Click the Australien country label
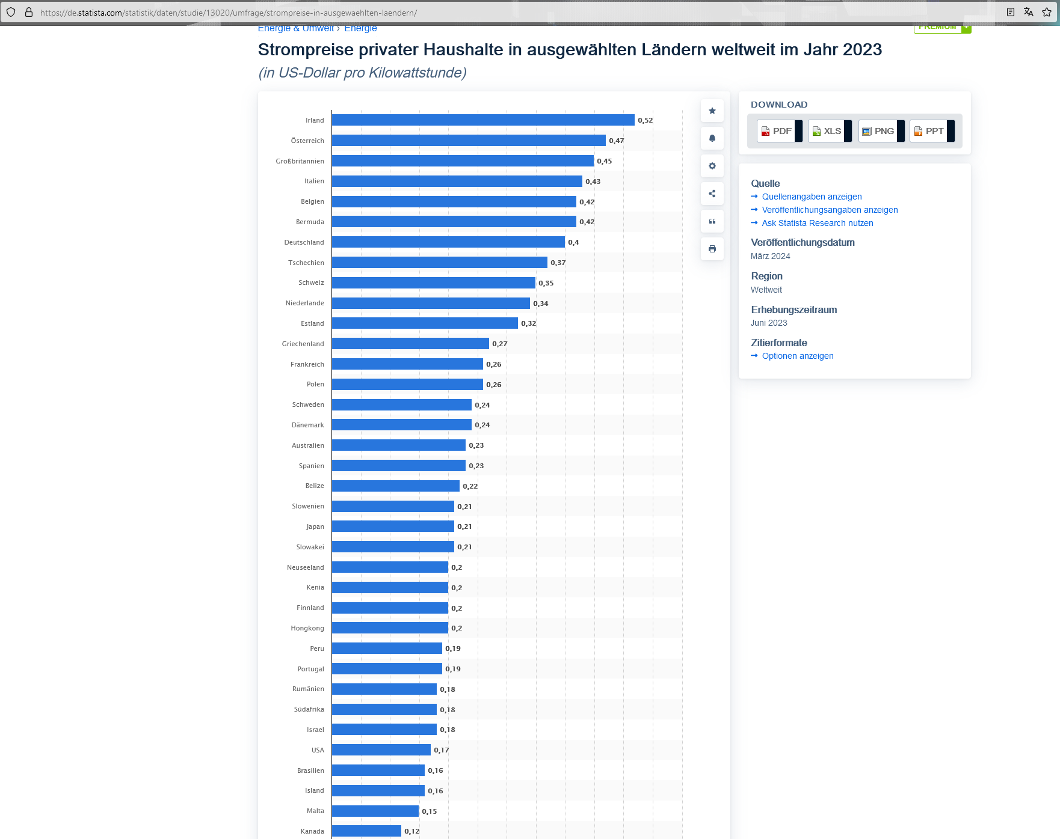Screen dimensions: 1060x839 click(308, 445)
